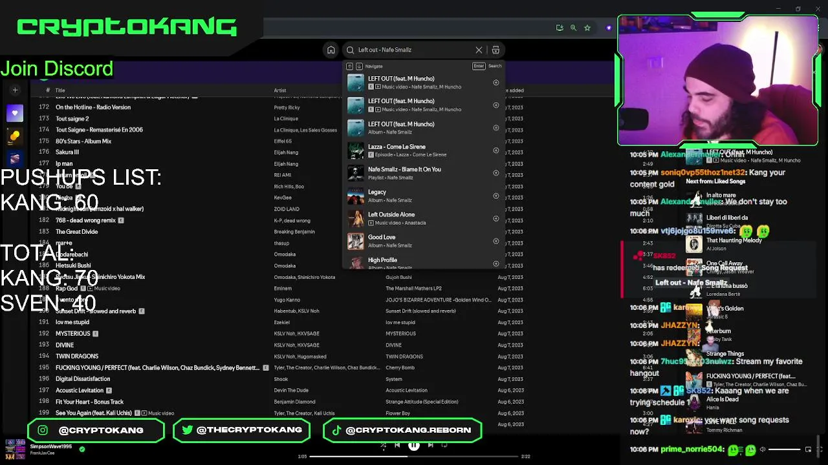This screenshot has height=465, width=828.
Task: Open album 'The Marshall Mathers LP2'
Action: tap(413, 289)
